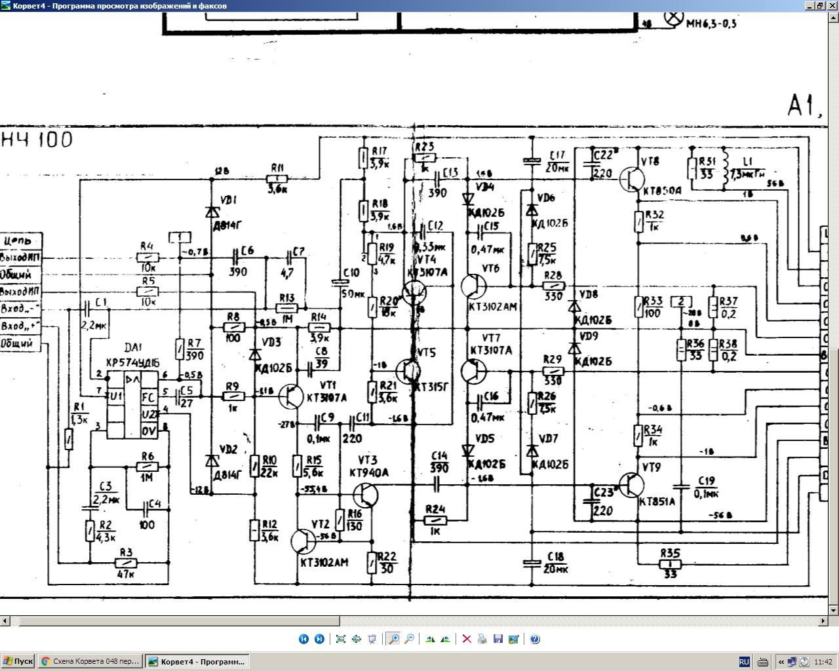Restore down the viewer window
Image resolution: width=839 pixels, height=671 pixels.
(820, 6)
